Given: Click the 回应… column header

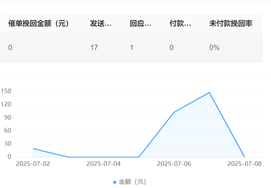Looking at the screenshot, I should tap(141, 23).
